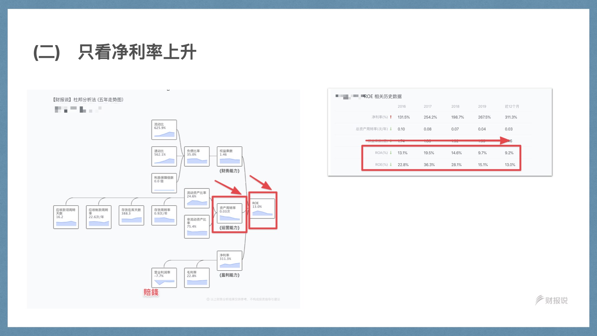The height and width of the screenshot is (336, 597).
Task: Select the 流动比 625.9% chart box
Action: click(164, 130)
